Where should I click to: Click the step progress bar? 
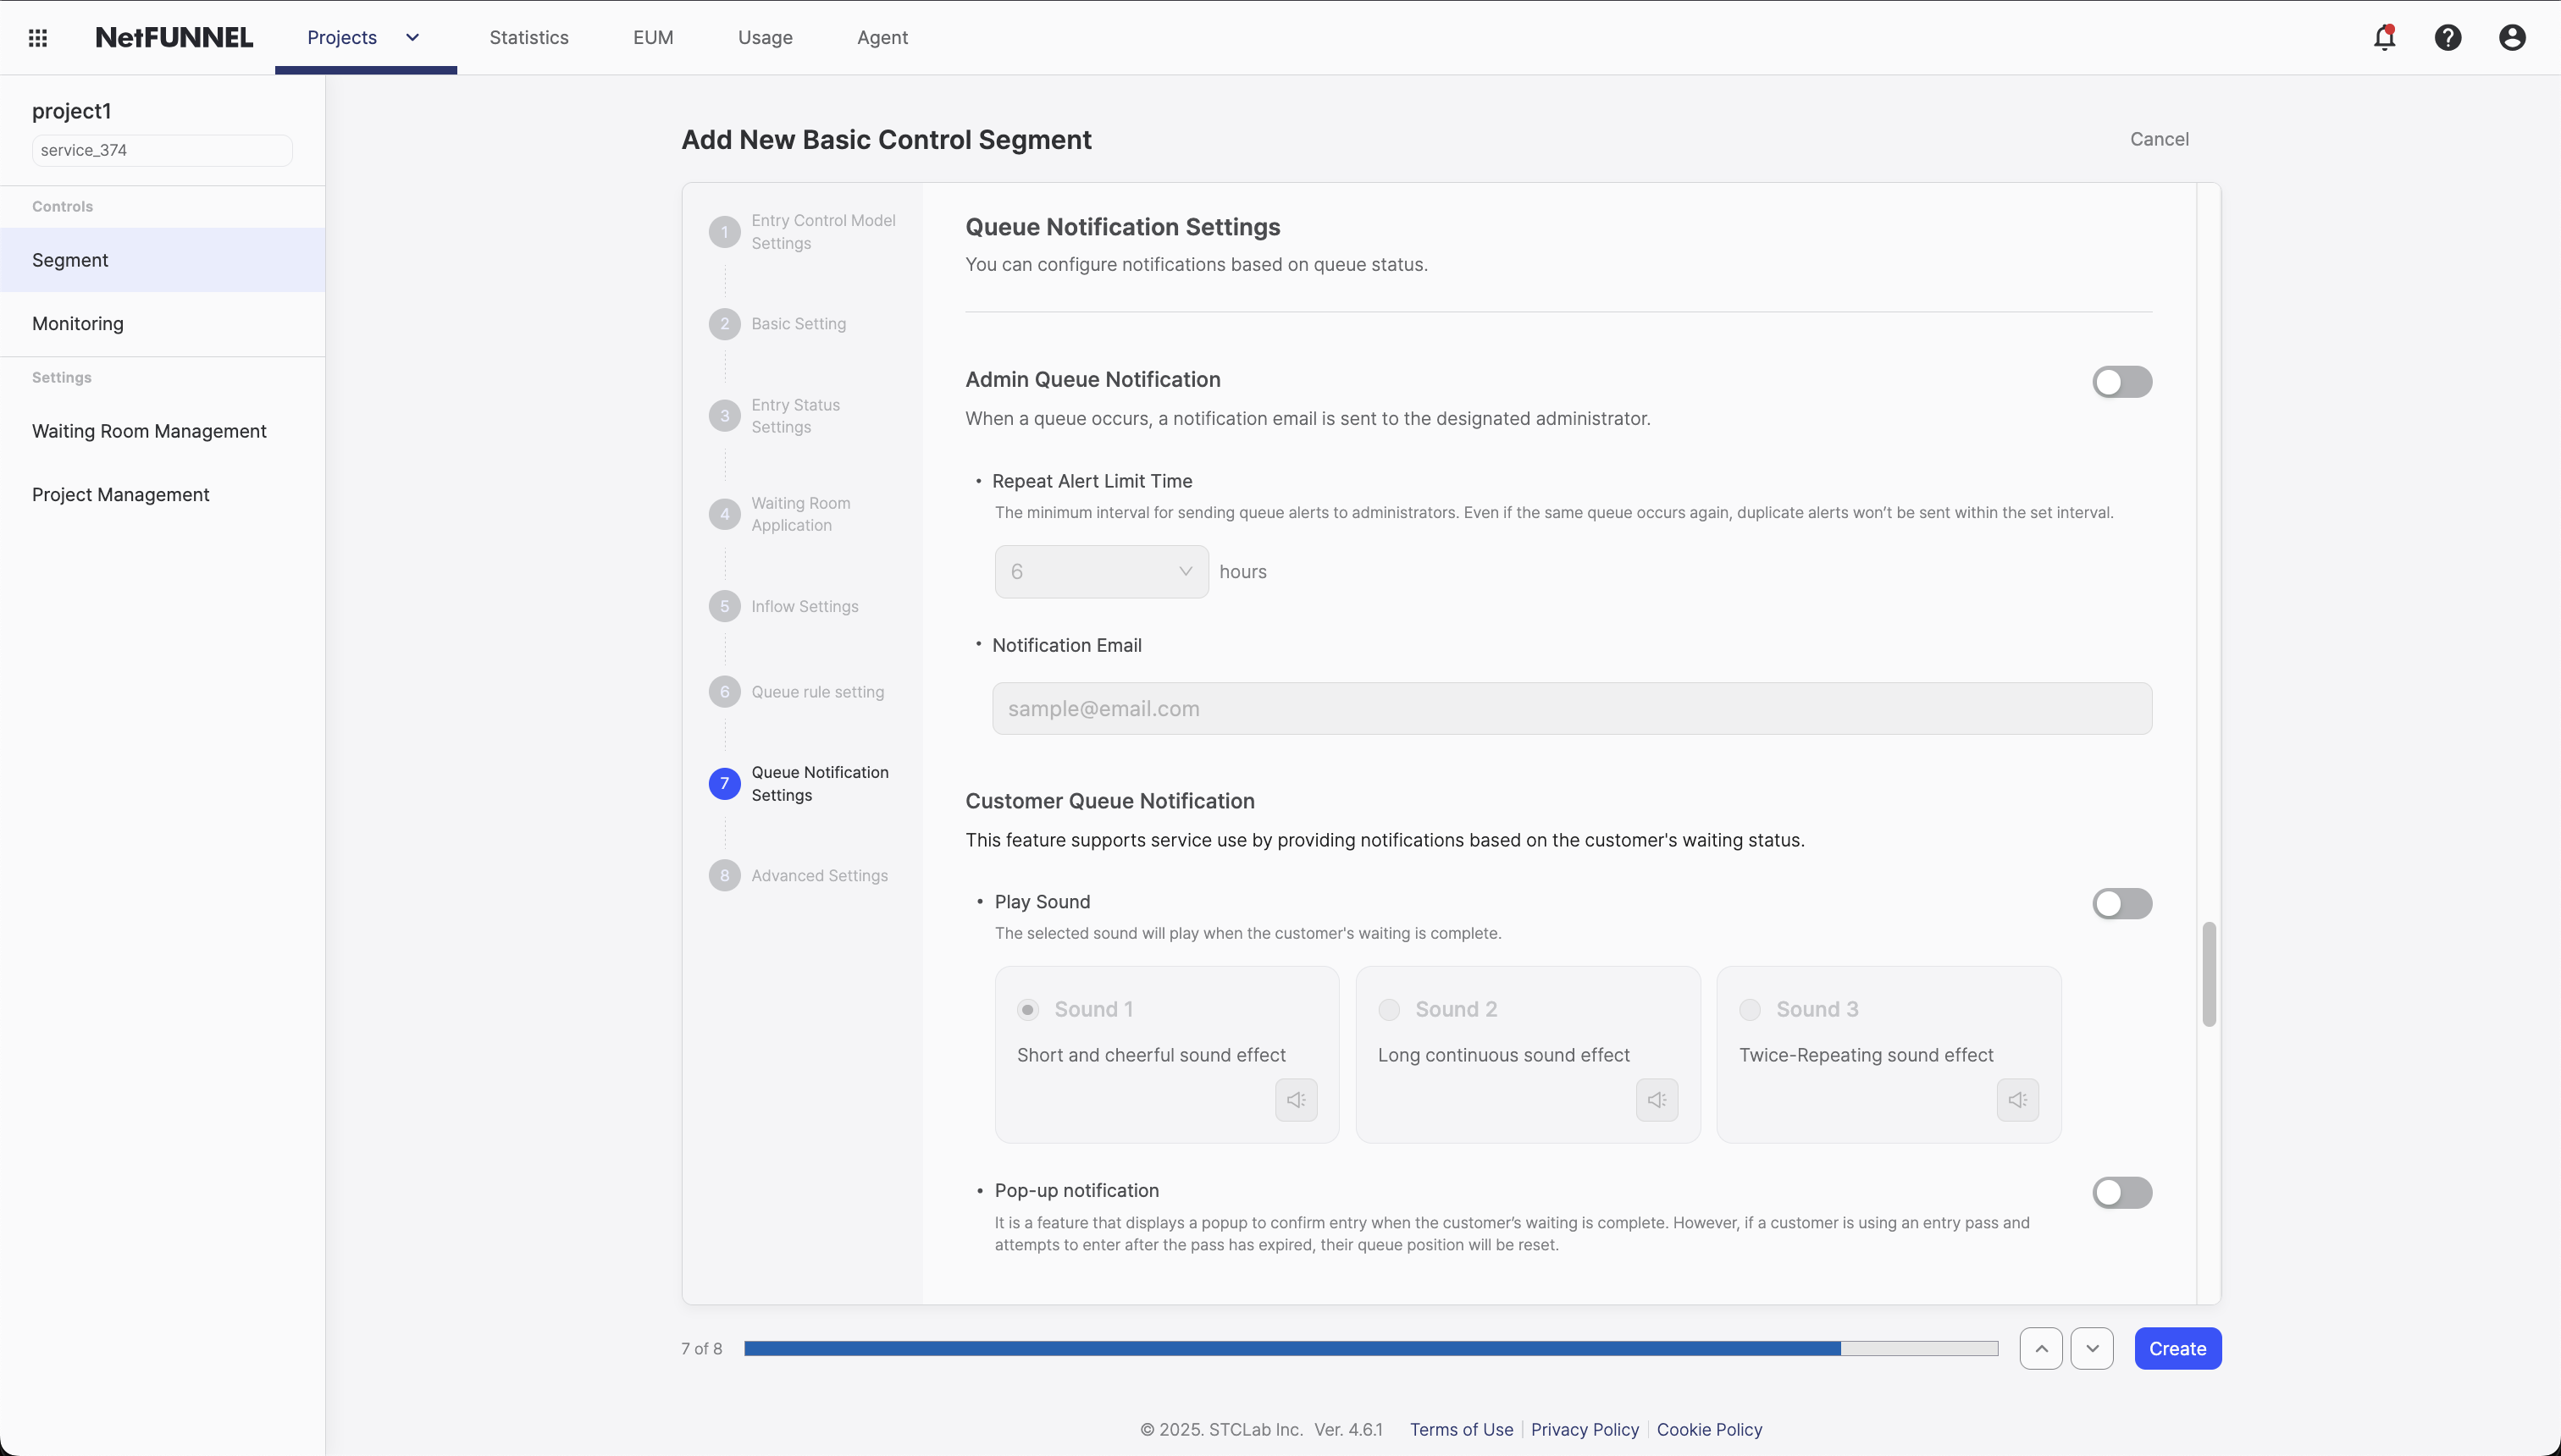(1370, 1348)
